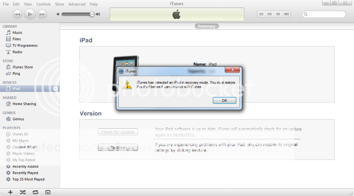Click the iPad device thumbnail image

(126, 73)
